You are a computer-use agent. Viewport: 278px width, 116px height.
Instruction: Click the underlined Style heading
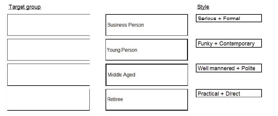[x=203, y=7]
